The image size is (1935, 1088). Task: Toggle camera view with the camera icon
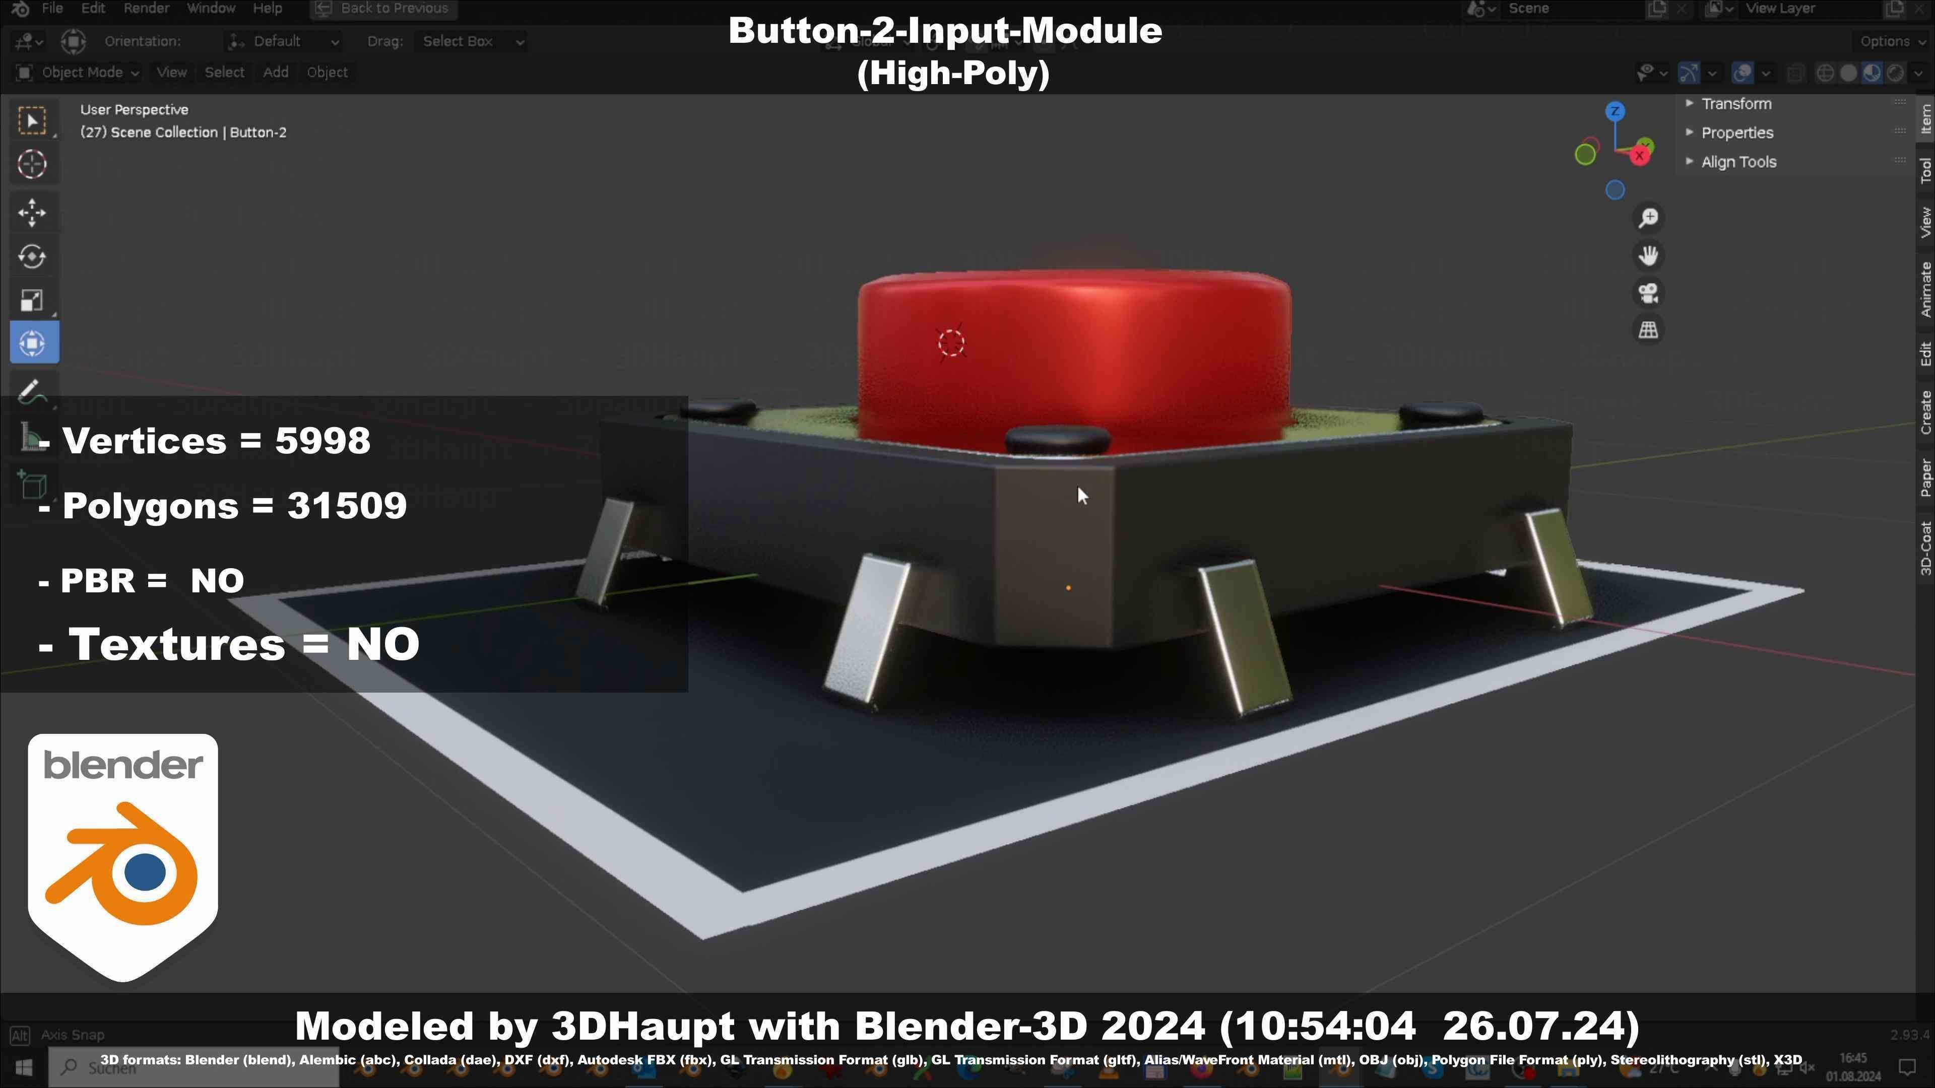1648,293
